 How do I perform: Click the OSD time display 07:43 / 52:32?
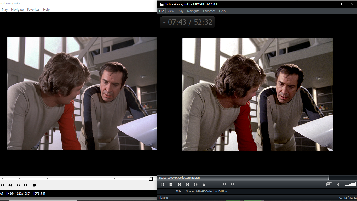(x=187, y=22)
